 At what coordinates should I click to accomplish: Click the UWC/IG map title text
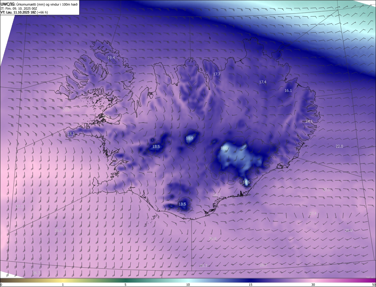pyautogui.click(x=39, y=4)
